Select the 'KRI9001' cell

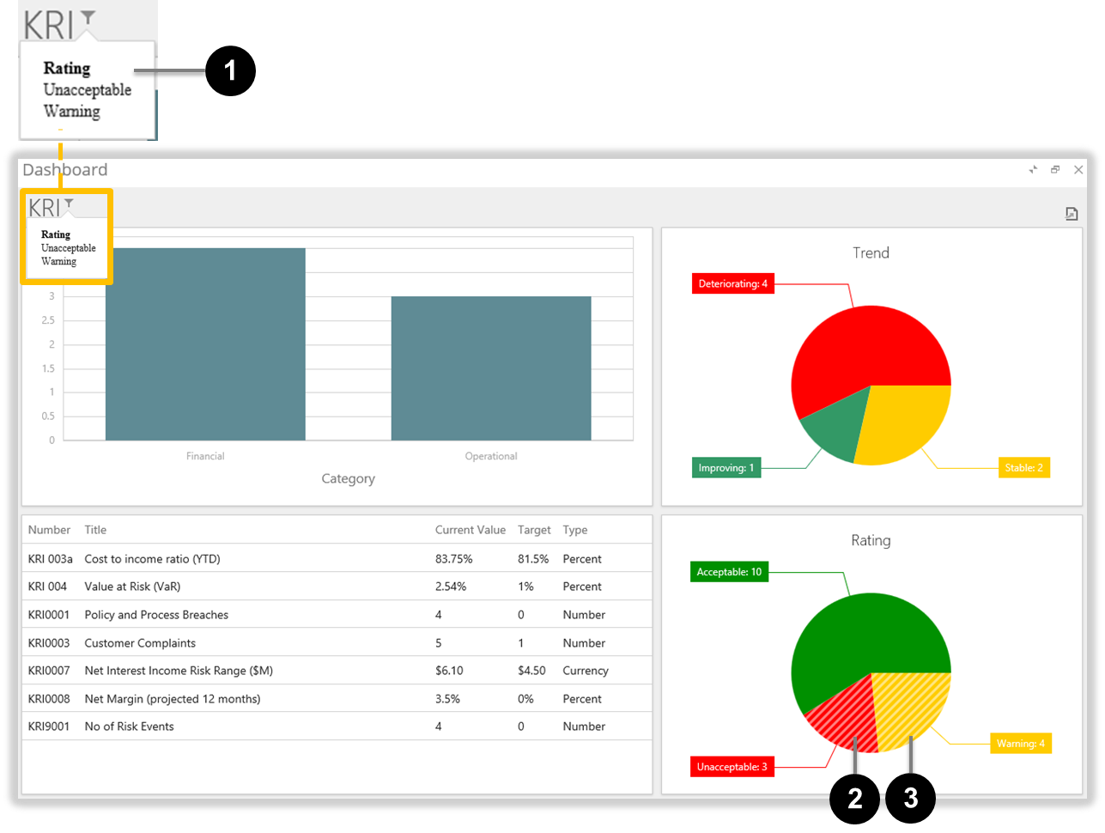pos(49,727)
